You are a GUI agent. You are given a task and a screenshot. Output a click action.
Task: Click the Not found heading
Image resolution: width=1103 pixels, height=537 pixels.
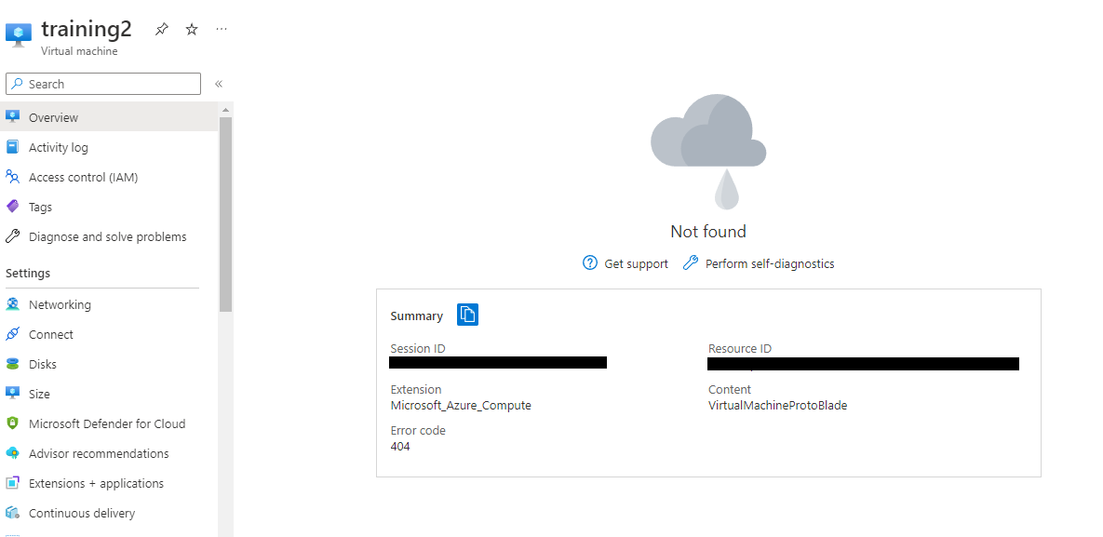click(708, 232)
